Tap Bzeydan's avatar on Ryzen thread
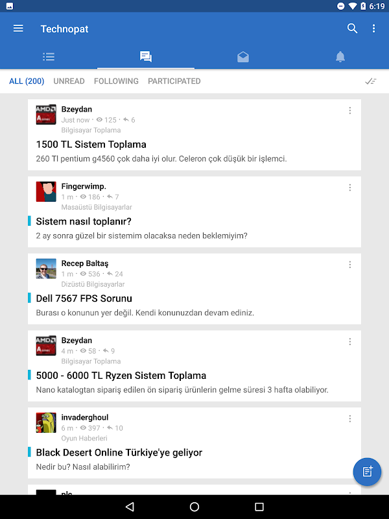Image resolution: width=389 pixels, height=519 pixels. [x=46, y=346]
